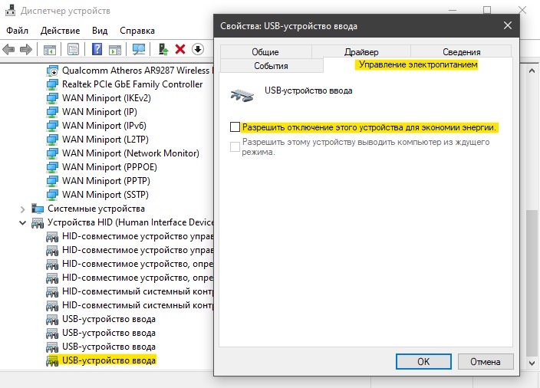
Task: Expand the Системные устройства node
Action: pos(23,209)
